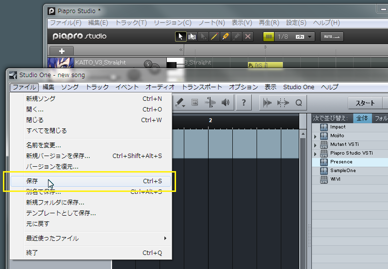This screenshot has width=388, height=269.
Task: Expand the Mojito instrument entry
Action: [x=315, y=136]
